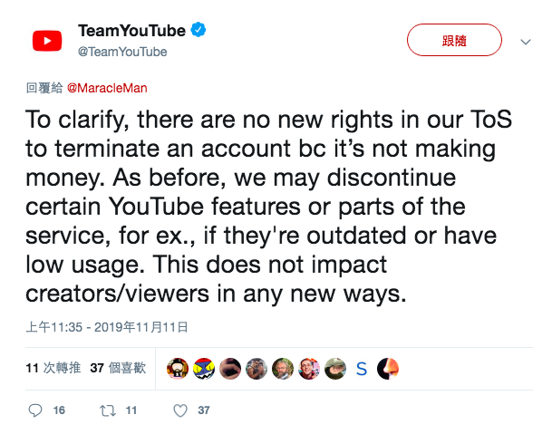Retweet using the retweet arrows icon
552x434 pixels.
click(x=108, y=410)
